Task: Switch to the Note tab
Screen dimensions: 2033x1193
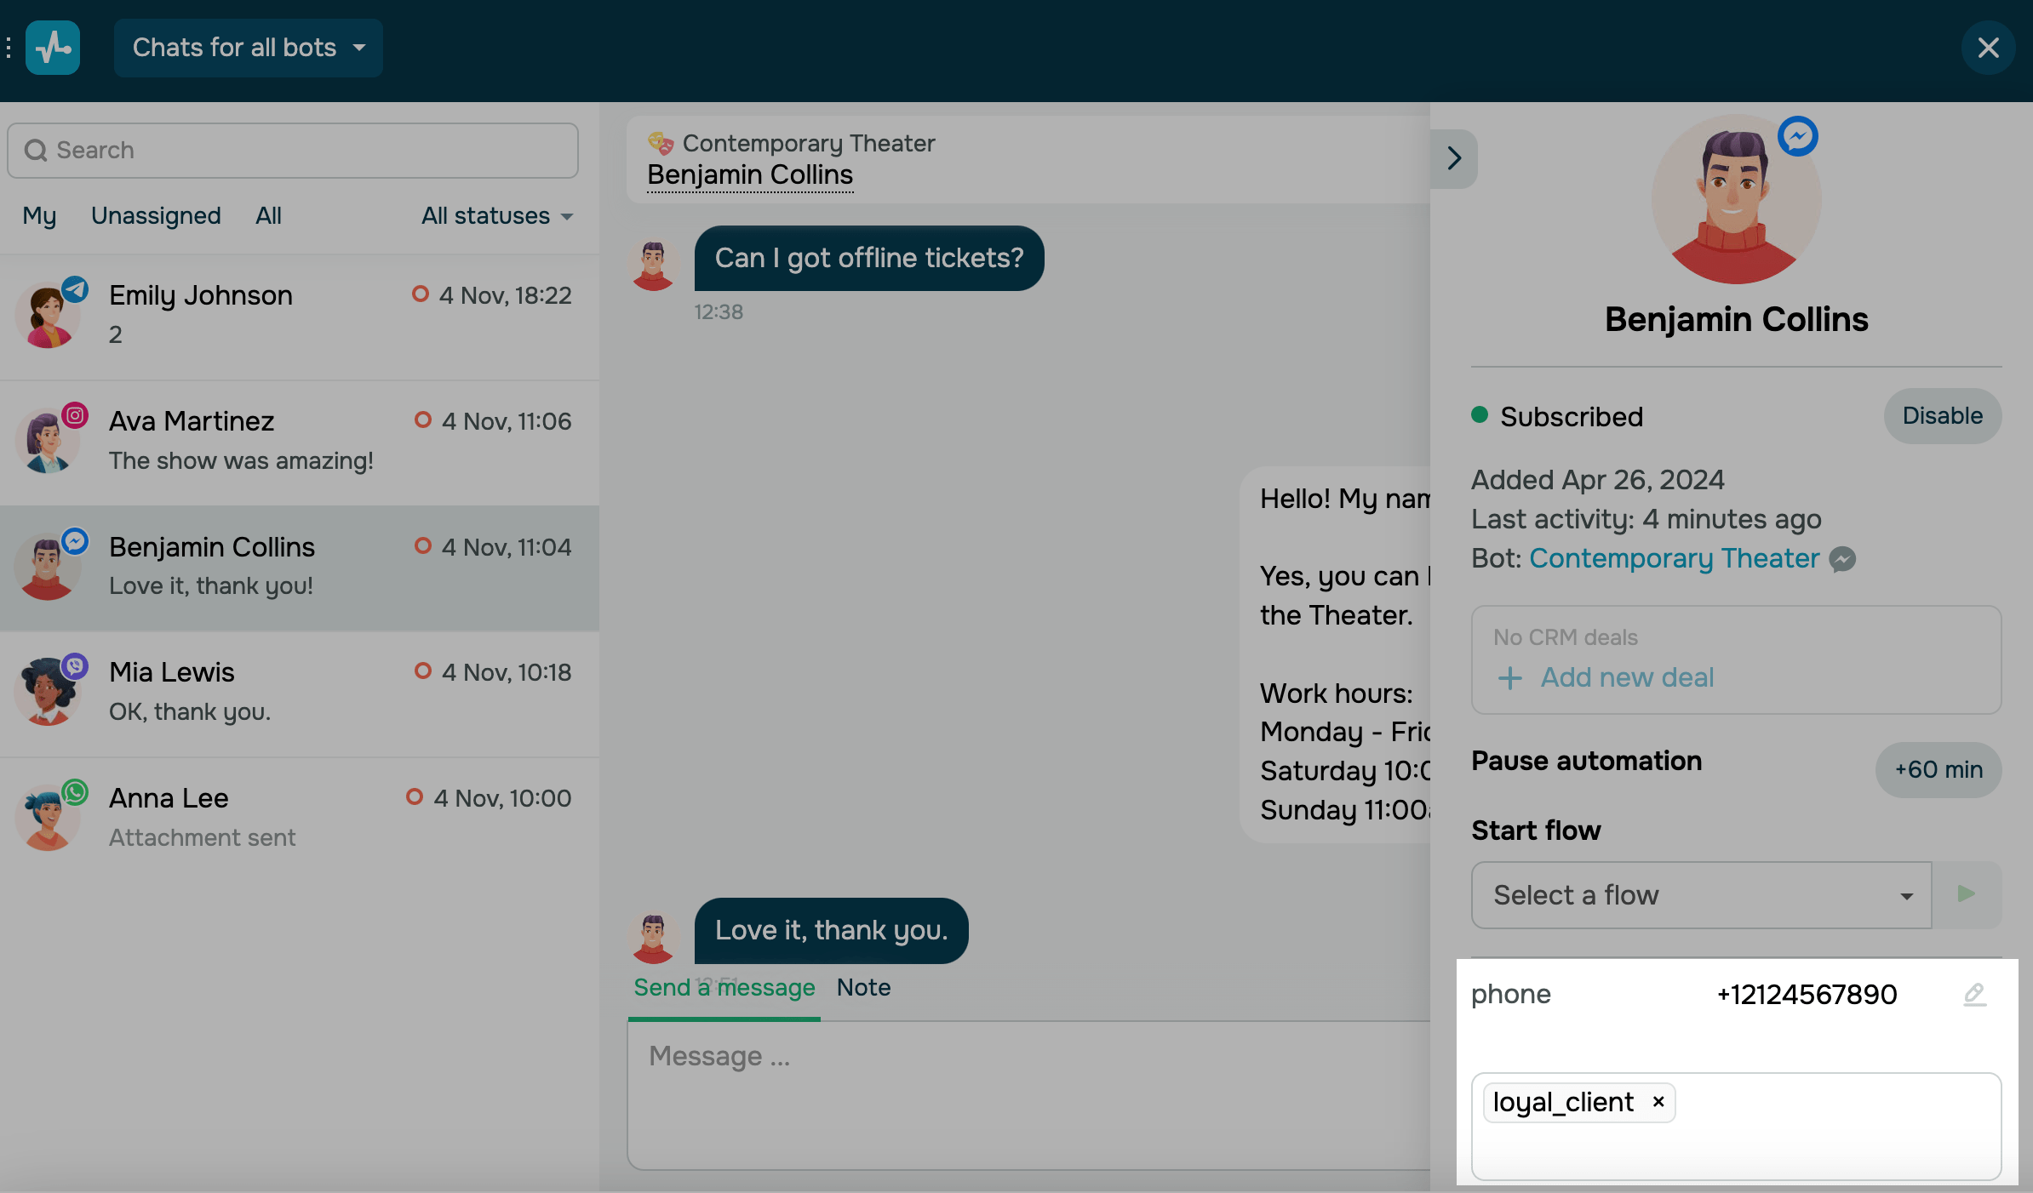Action: coord(863,987)
